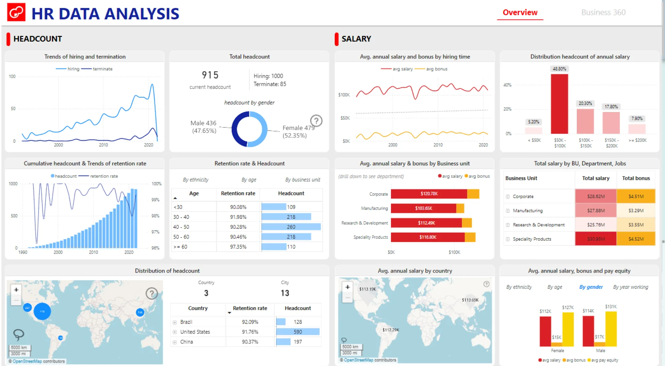Expand Research & Development business unit row
665x366 pixels.
tap(508, 225)
